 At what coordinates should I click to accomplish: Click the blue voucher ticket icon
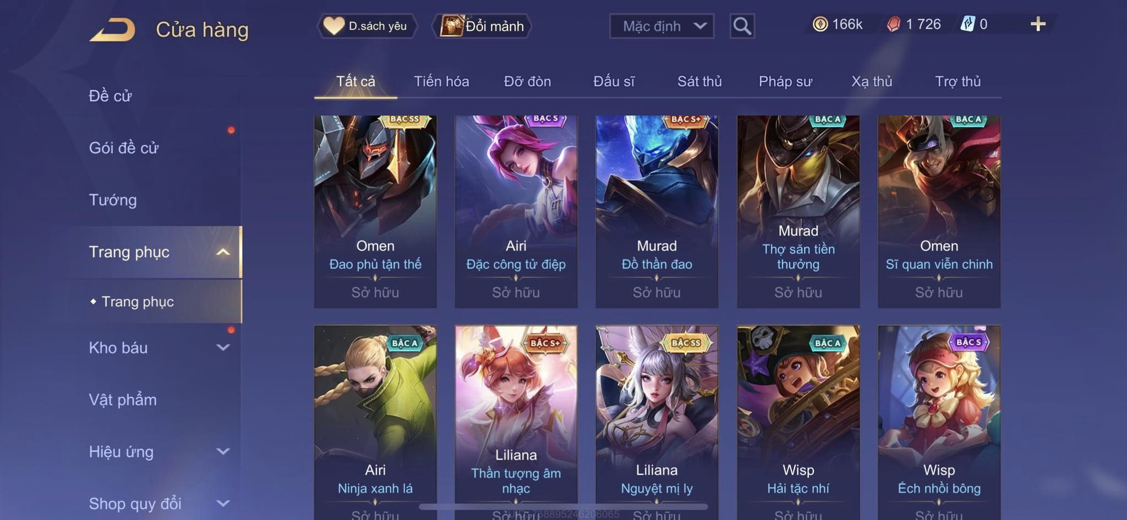pos(968,24)
